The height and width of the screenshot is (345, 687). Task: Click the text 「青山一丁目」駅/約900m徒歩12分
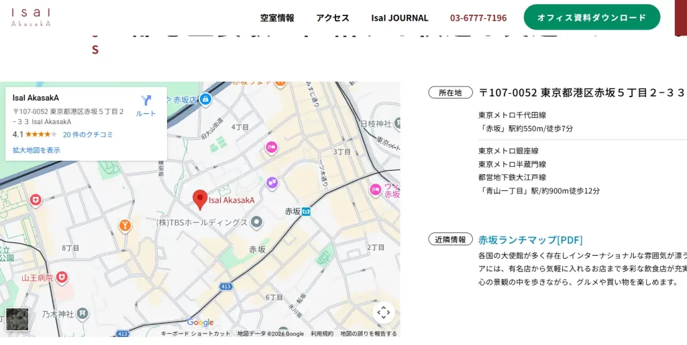[539, 191]
